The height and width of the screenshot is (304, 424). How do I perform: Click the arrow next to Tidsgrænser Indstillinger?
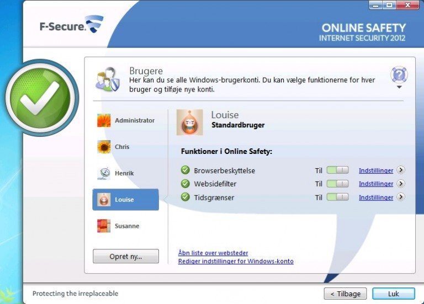click(x=401, y=197)
